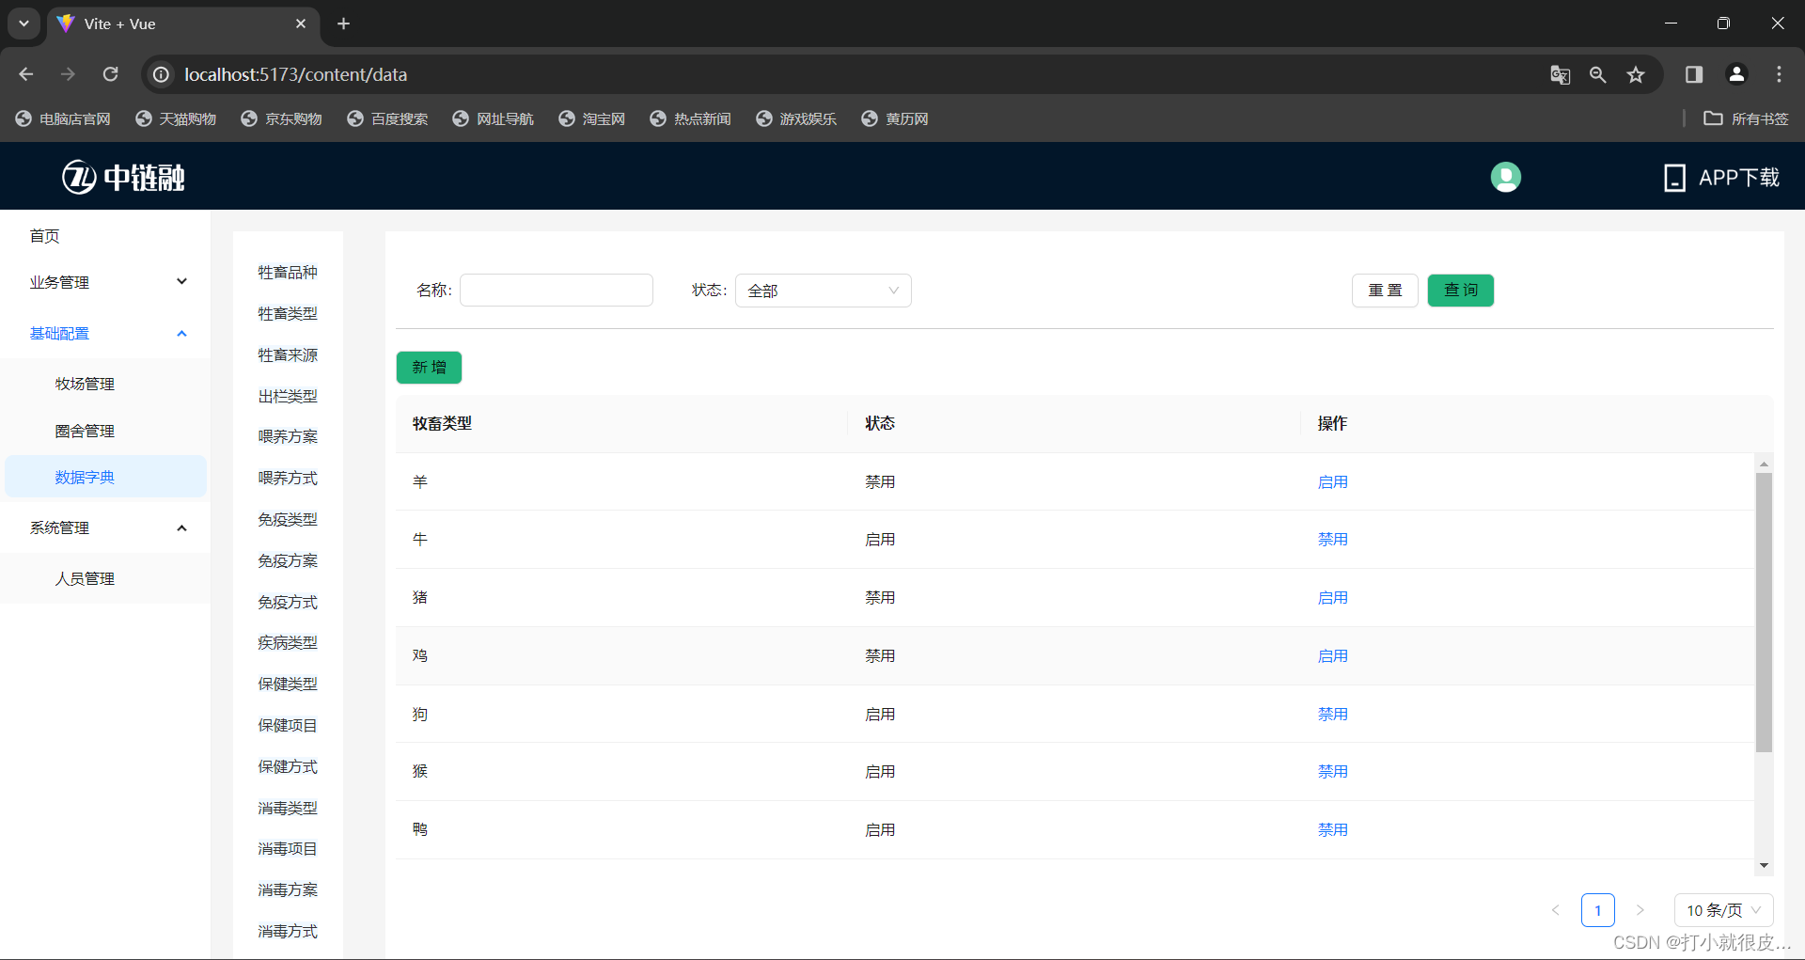This screenshot has width=1805, height=960.
Task: Click the 新增 add button
Action: pyautogui.click(x=429, y=367)
